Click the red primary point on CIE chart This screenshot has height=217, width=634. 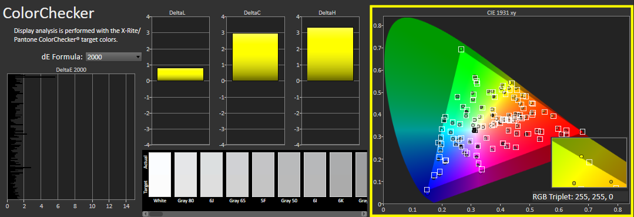583,132
